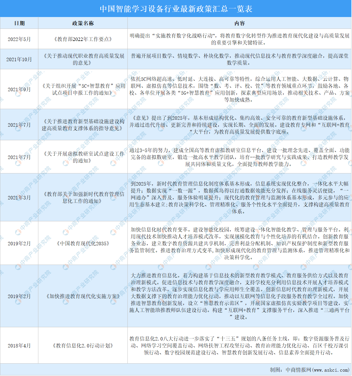The height and width of the screenshot is (376, 352).
Task: Select policy name 《教育部关于加强新时代教育管理信息化工作的通知》
Action: pyautogui.click(x=83, y=198)
